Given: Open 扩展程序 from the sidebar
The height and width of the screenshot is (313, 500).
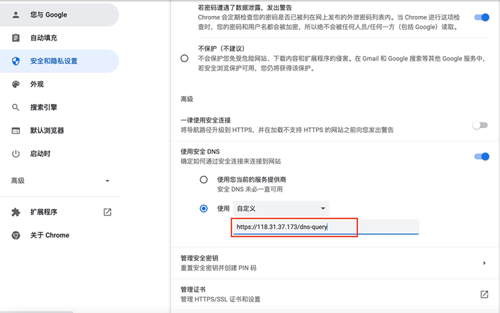Looking at the screenshot, I should pyautogui.click(x=59, y=212).
